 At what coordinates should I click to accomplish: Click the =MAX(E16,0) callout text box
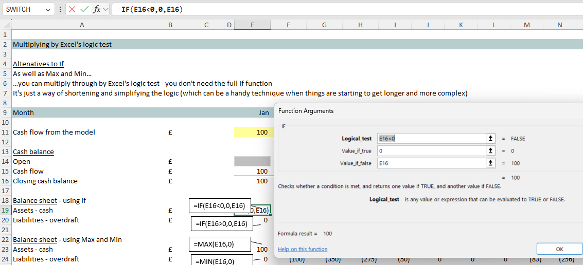[x=219, y=244]
